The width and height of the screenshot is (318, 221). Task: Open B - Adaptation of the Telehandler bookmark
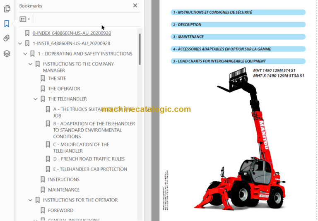[94, 130]
